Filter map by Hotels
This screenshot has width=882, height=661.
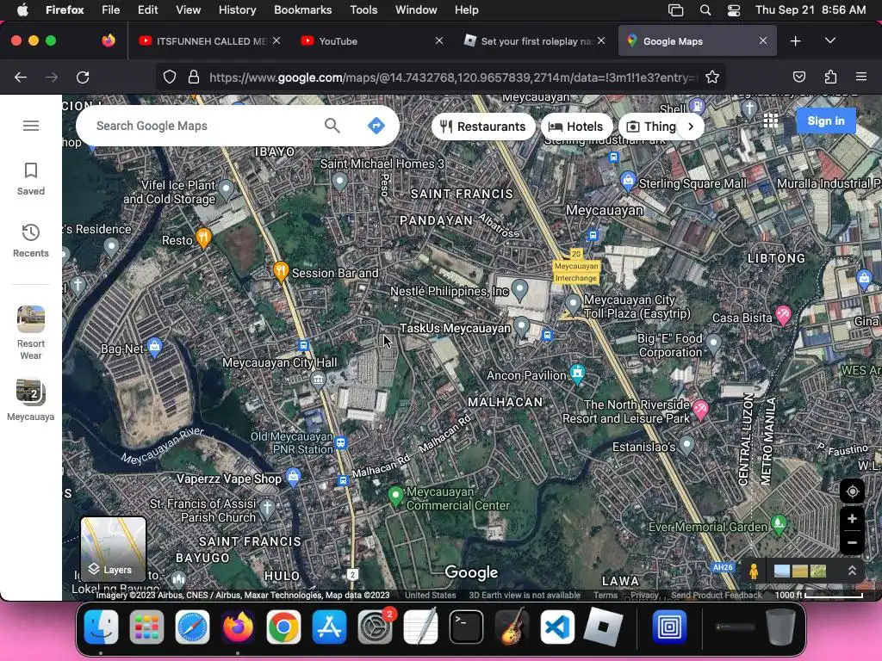576,127
